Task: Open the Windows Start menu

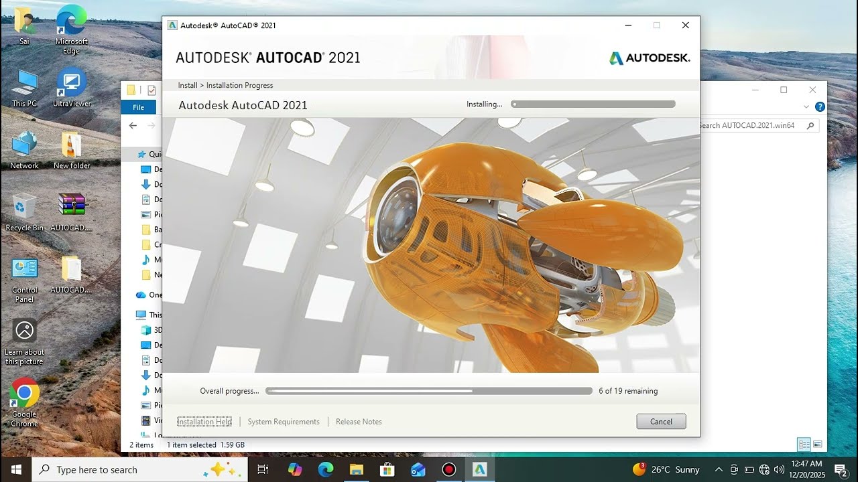Action: pyautogui.click(x=16, y=469)
